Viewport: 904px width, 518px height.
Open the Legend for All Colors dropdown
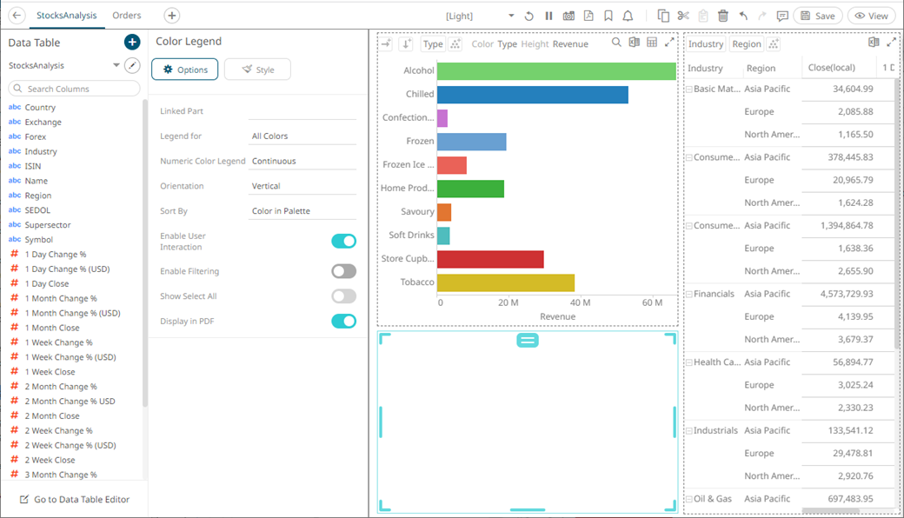pyautogui.click(x=302, y=136)
